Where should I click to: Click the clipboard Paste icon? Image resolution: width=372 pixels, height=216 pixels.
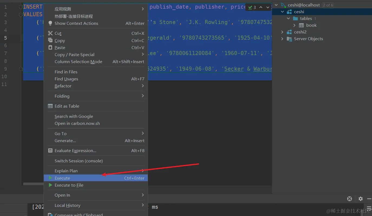click(50, 47)
